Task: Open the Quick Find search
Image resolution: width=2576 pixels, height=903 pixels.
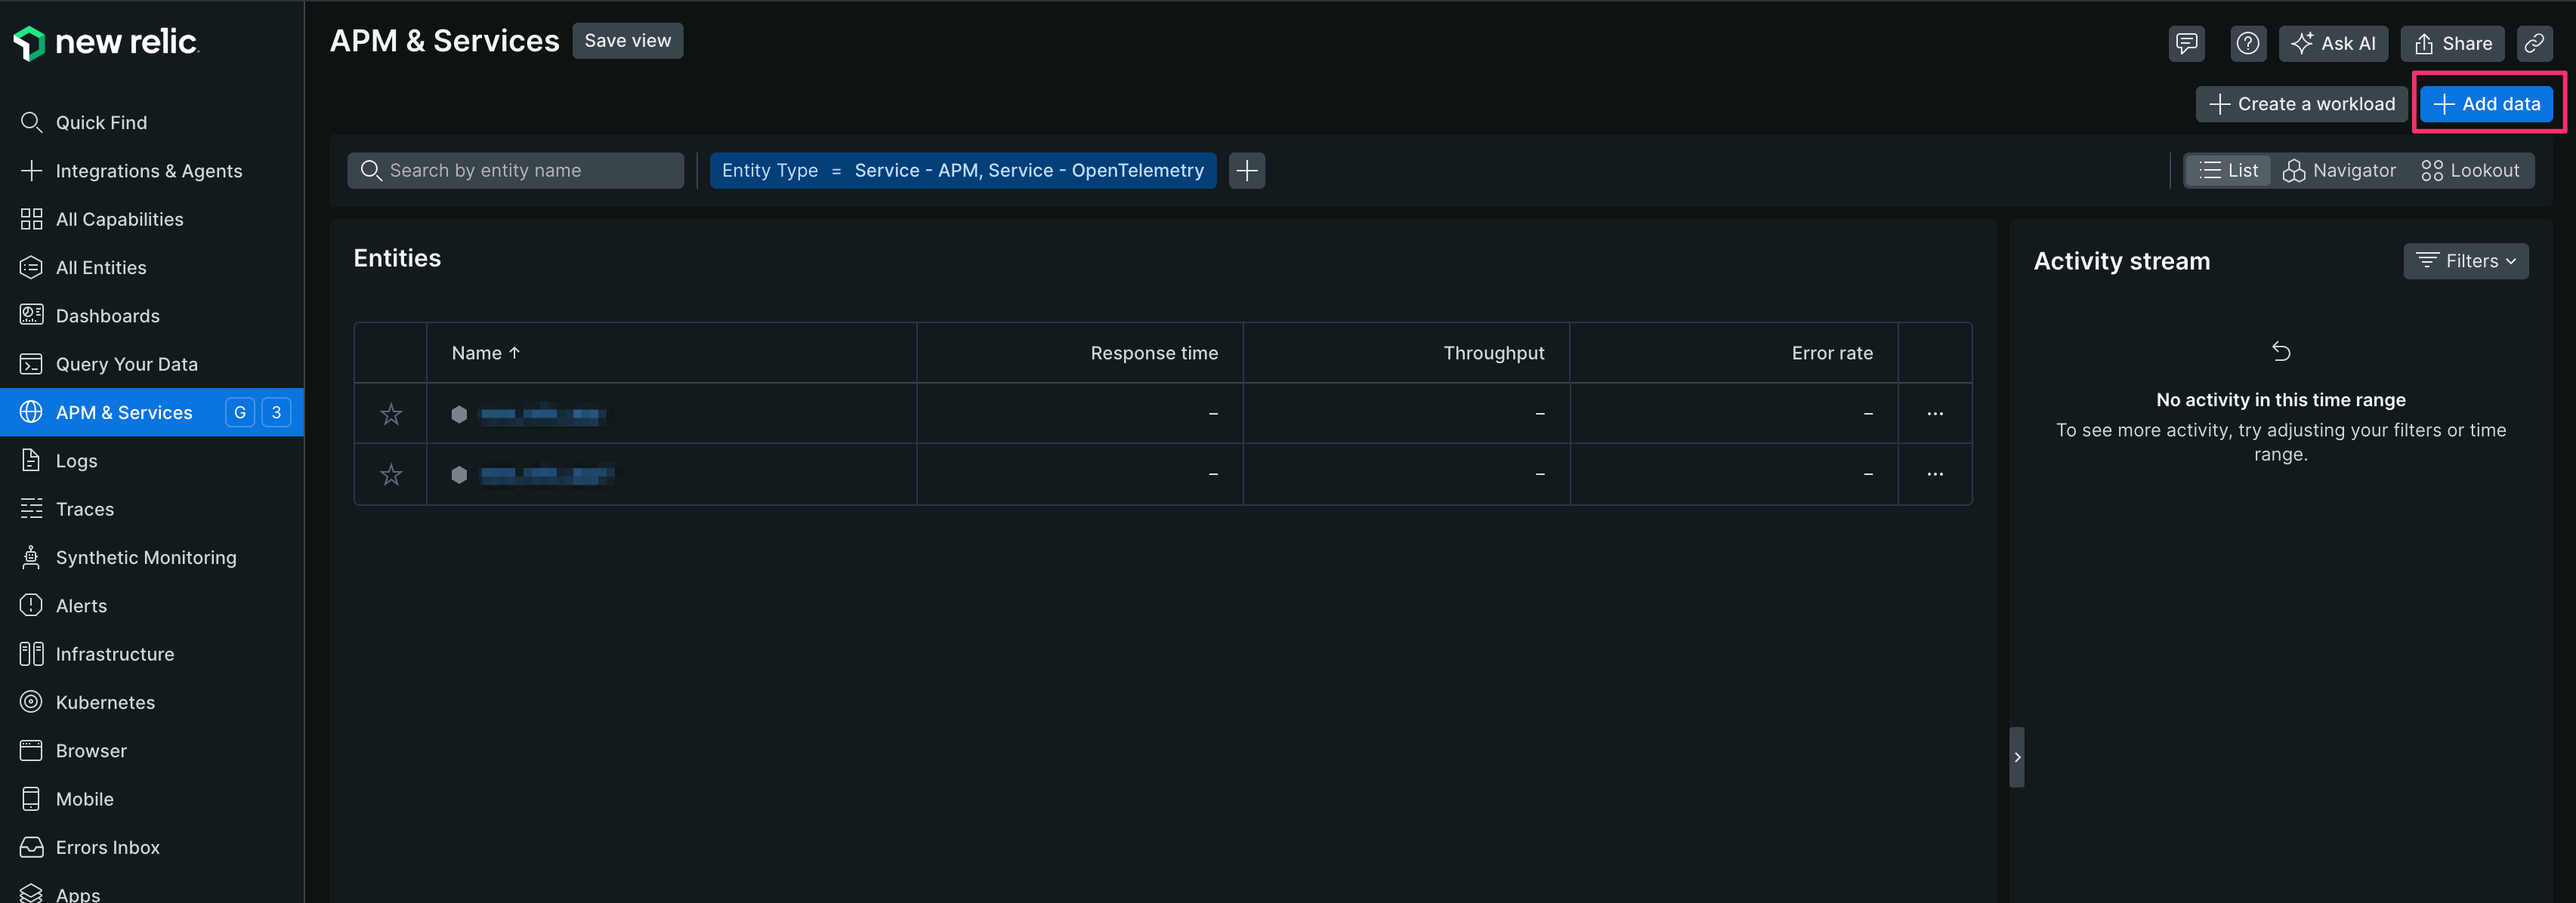Action: [100, 122]
